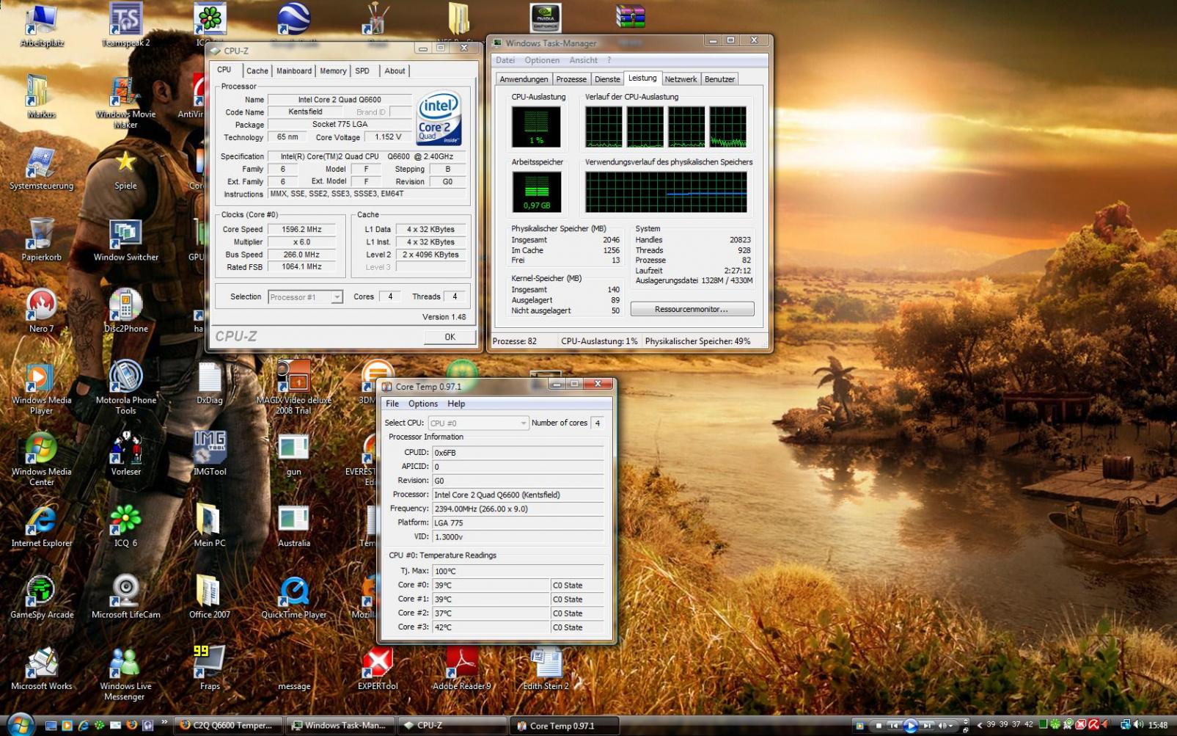Switch to Cache tab in CPU-Z
1177x736 pixels.
coord(257,71)
